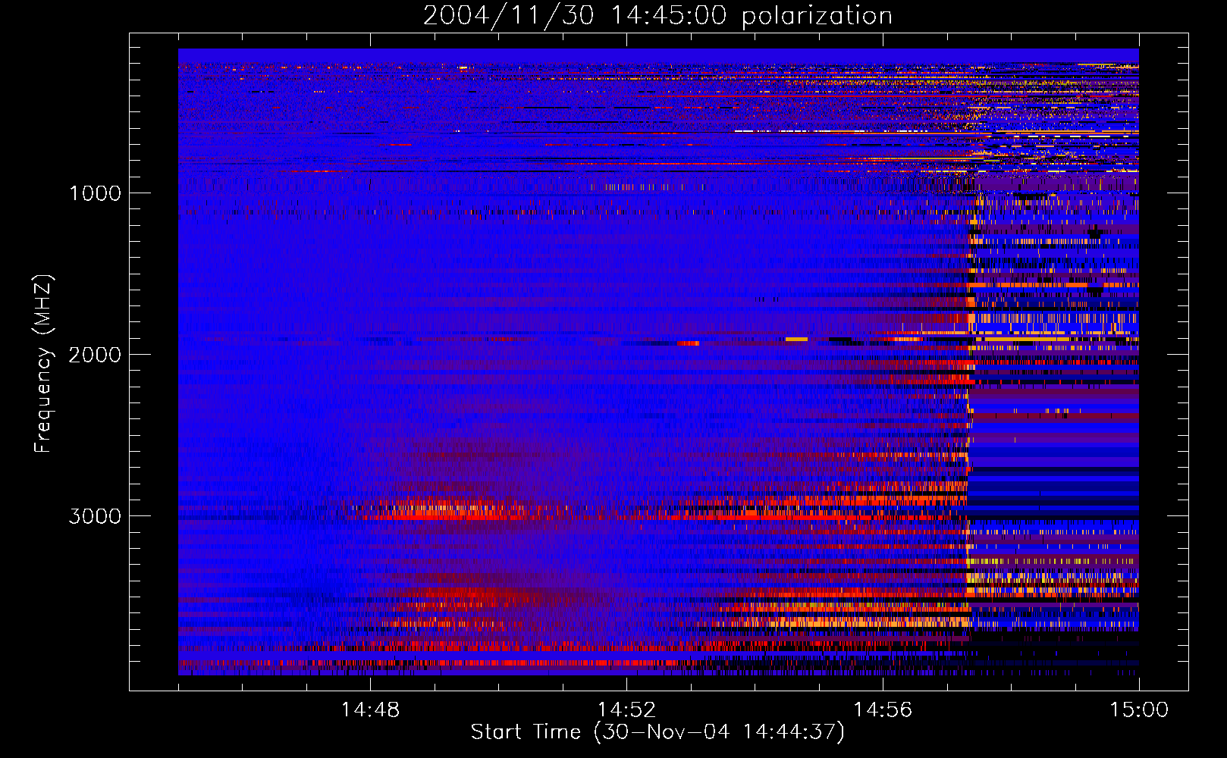Click the 15:00 time tick label
The image size is (1227, 758).
[1139, 710]
